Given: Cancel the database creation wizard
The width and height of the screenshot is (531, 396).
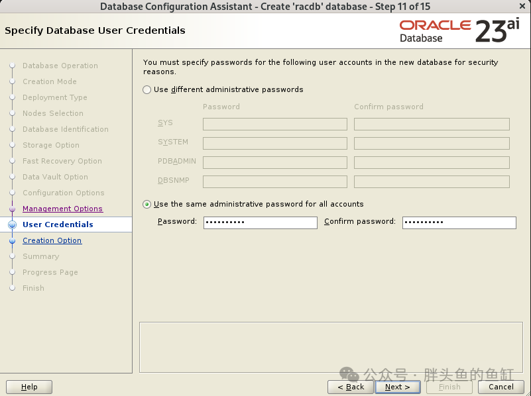Looking at the screenshot, I should pyautogui.click(x=501, y=387).
